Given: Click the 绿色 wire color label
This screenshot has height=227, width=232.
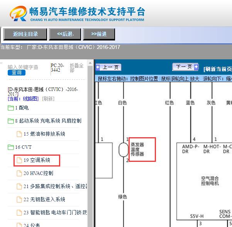Looking at the screenshot, I should click(x=122, y=197).
